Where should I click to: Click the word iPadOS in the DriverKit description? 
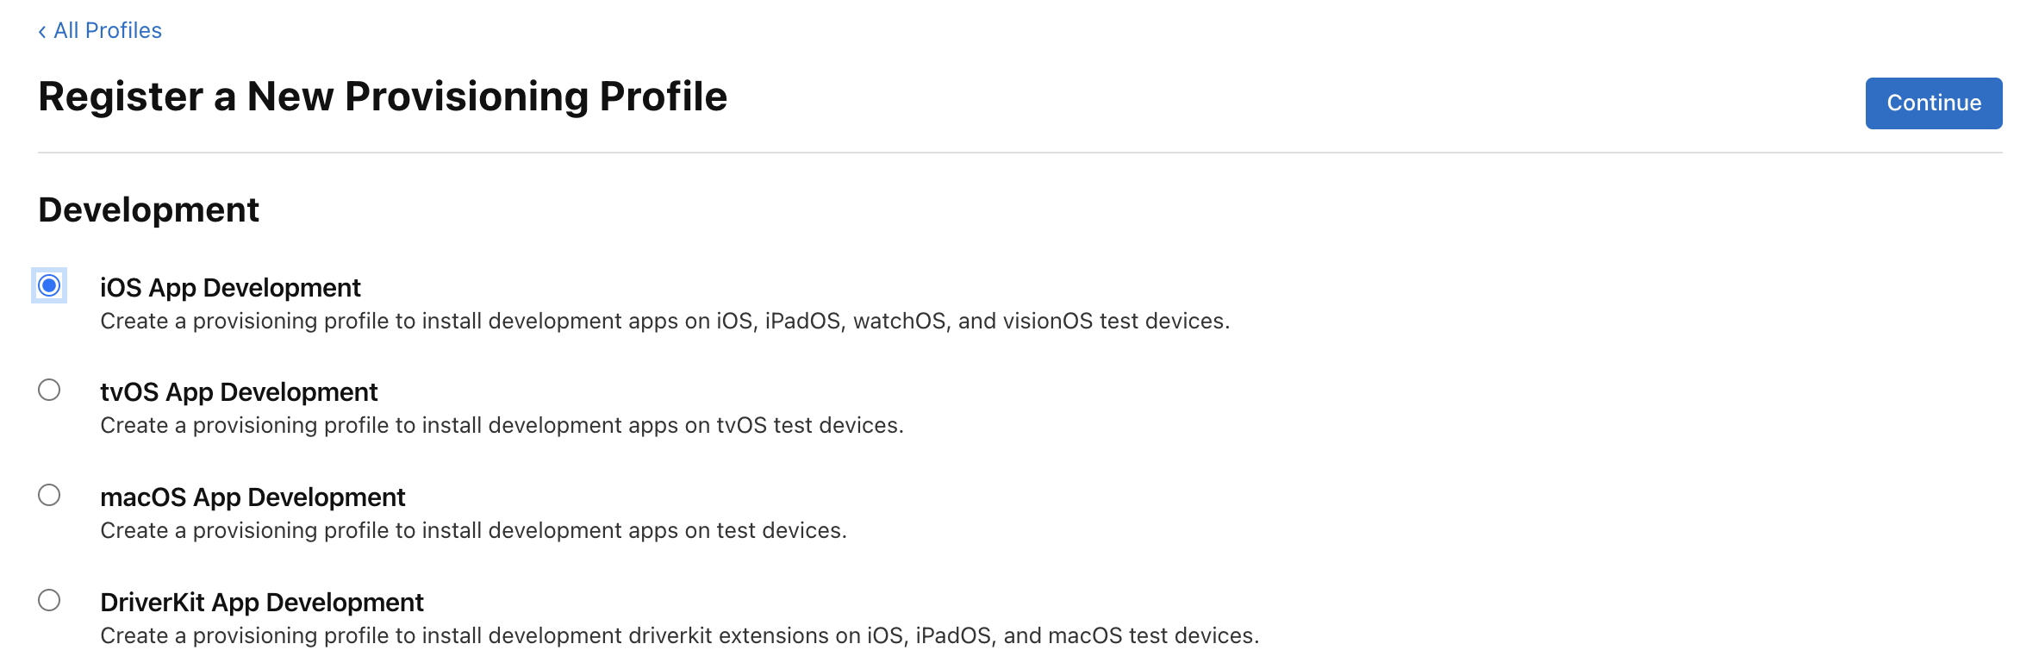952,636
